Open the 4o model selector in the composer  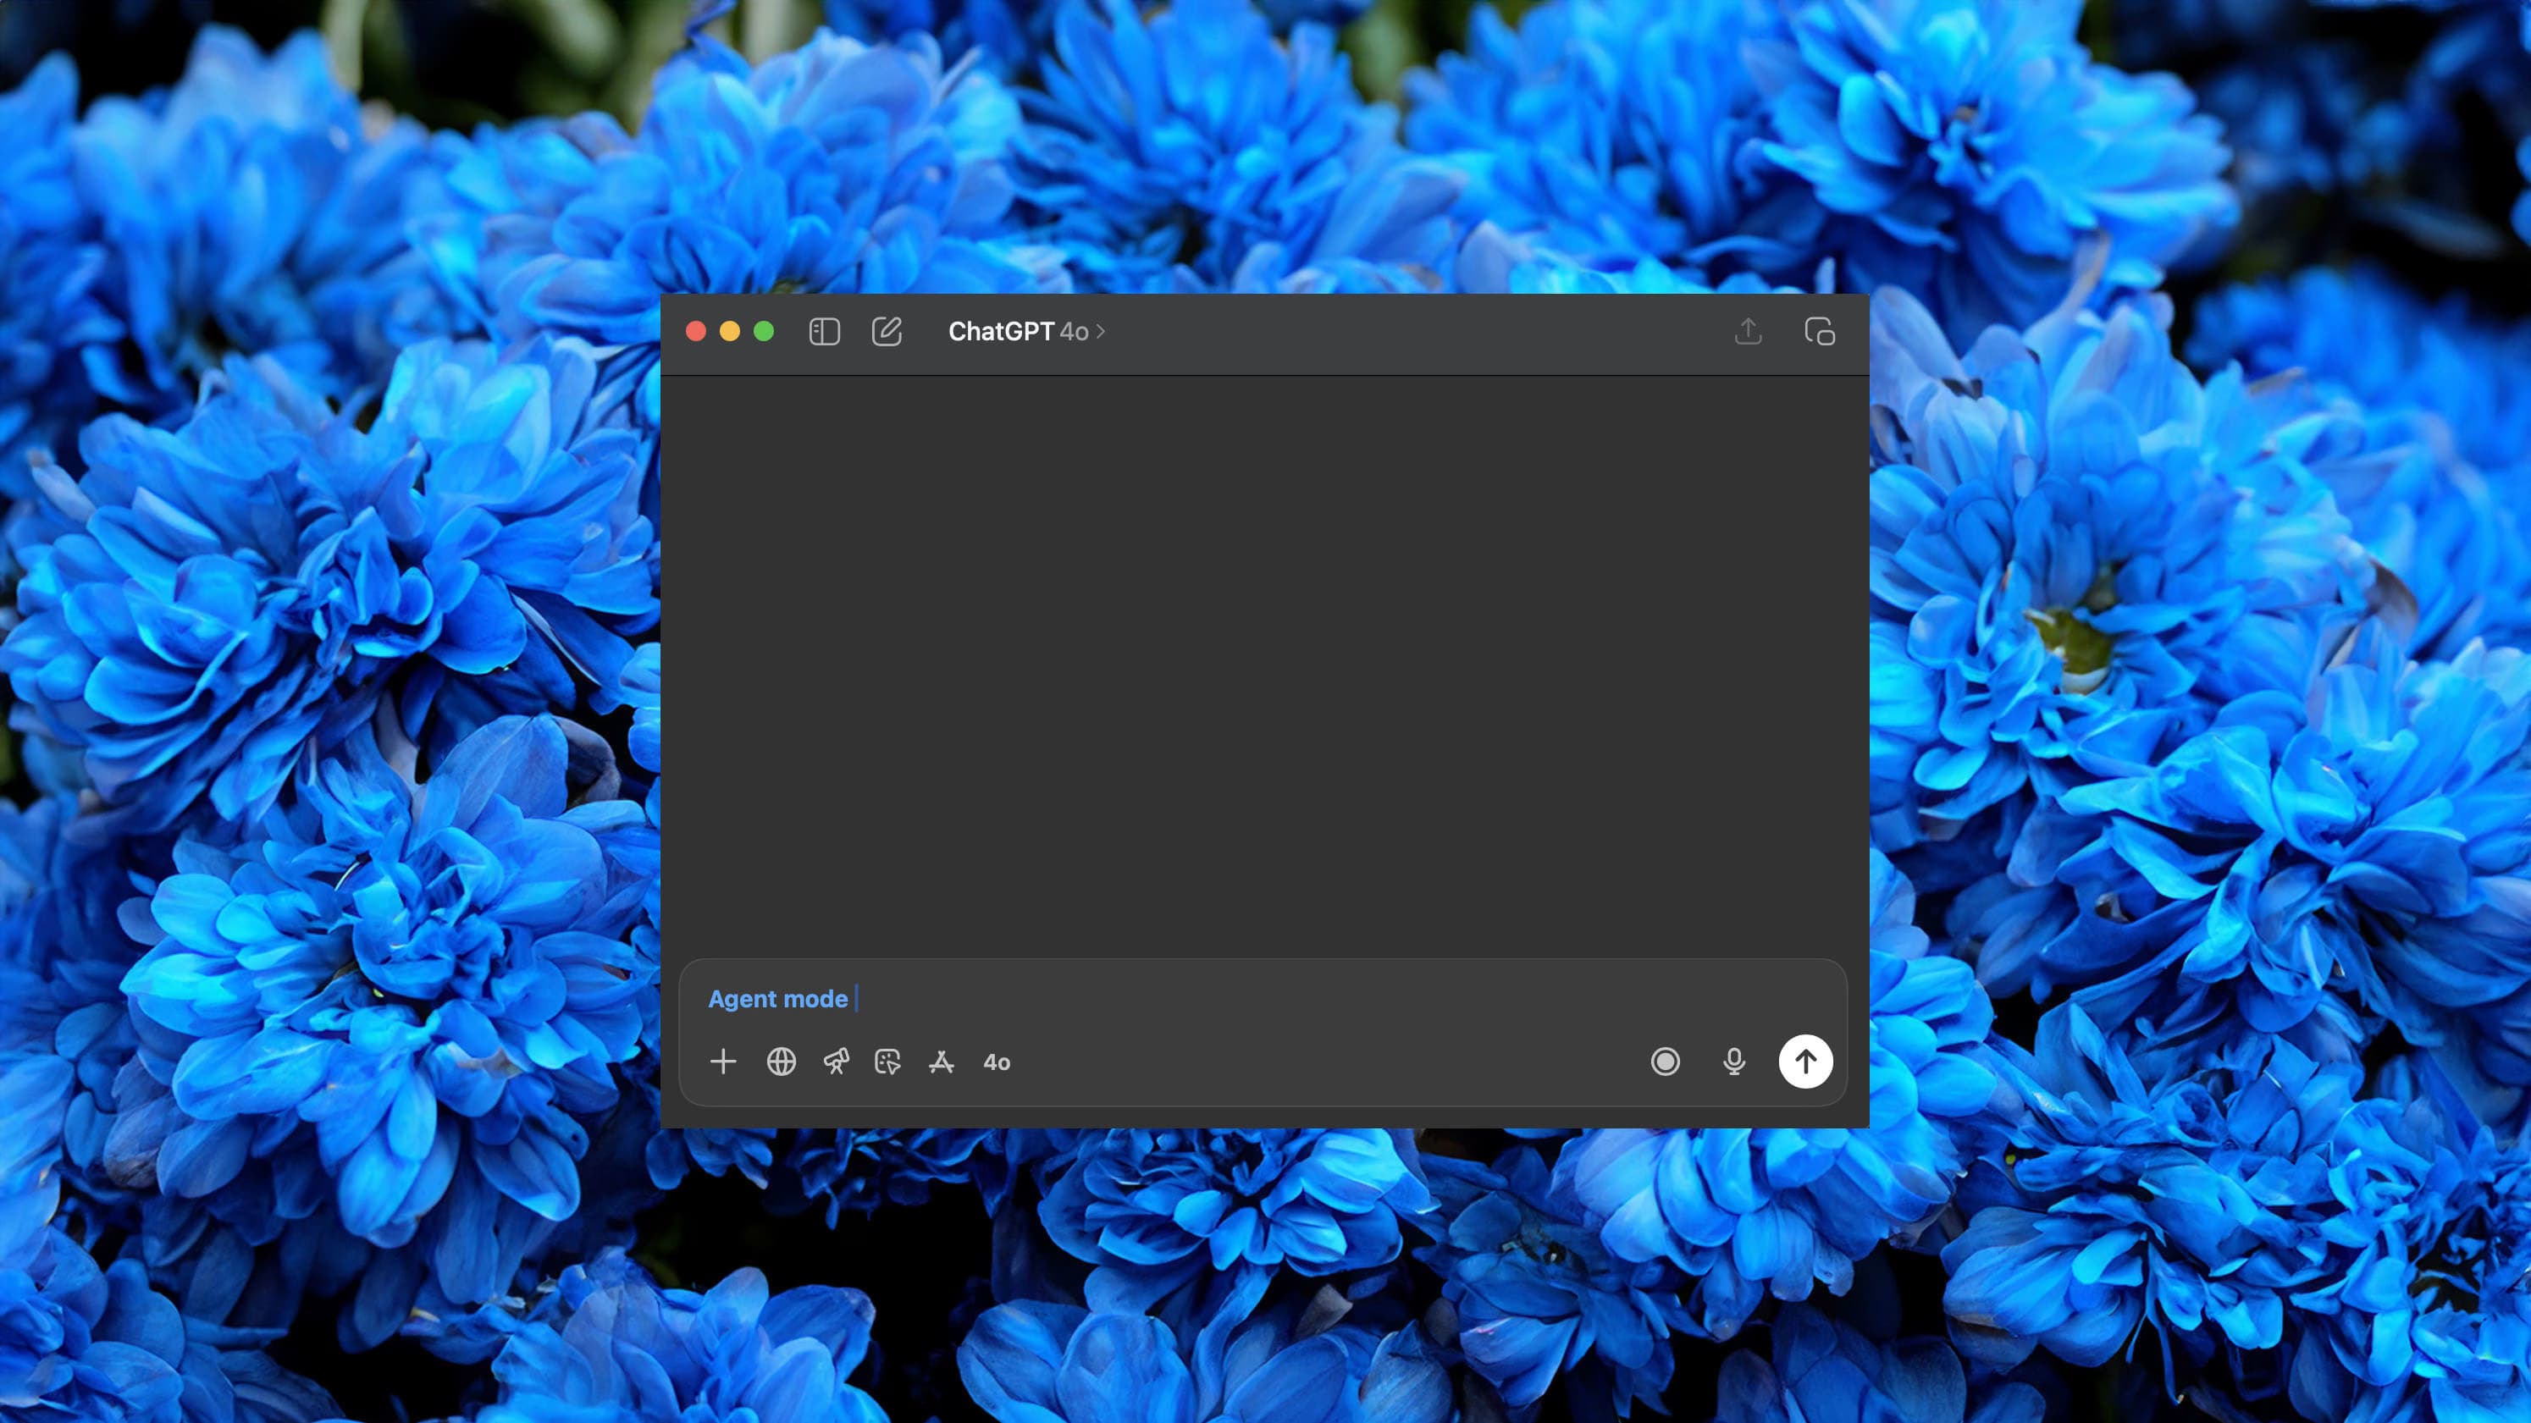[997, 1062]
